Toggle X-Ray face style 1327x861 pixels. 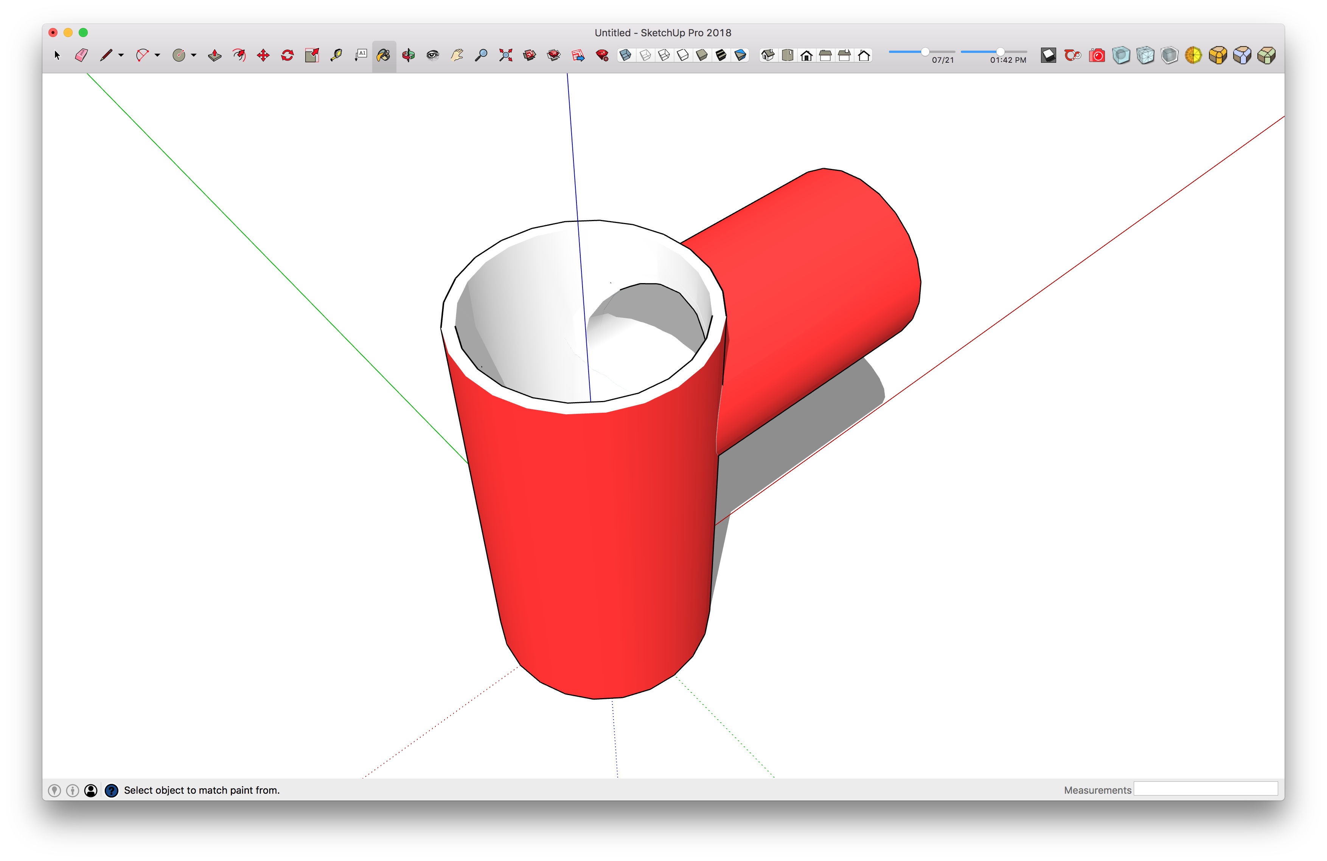(x=626, y=55)
